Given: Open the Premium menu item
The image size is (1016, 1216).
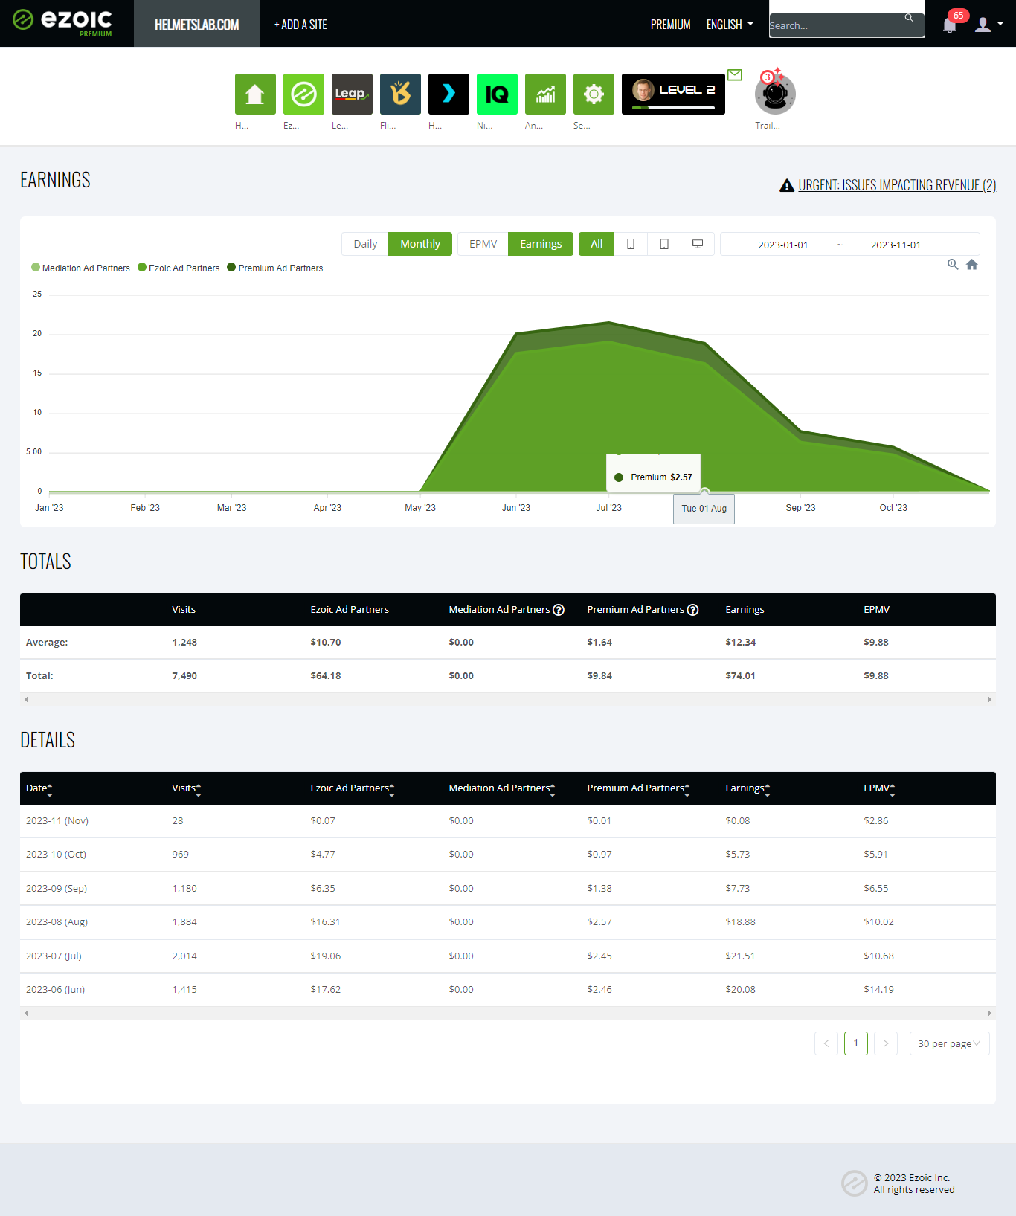Looking at the screenshot, I should 671,25.
